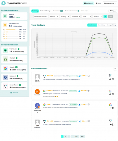This screenshot has height=141, width=118.
Task: Click the 5 star rating bar
Action: click(x=12, y=30)
